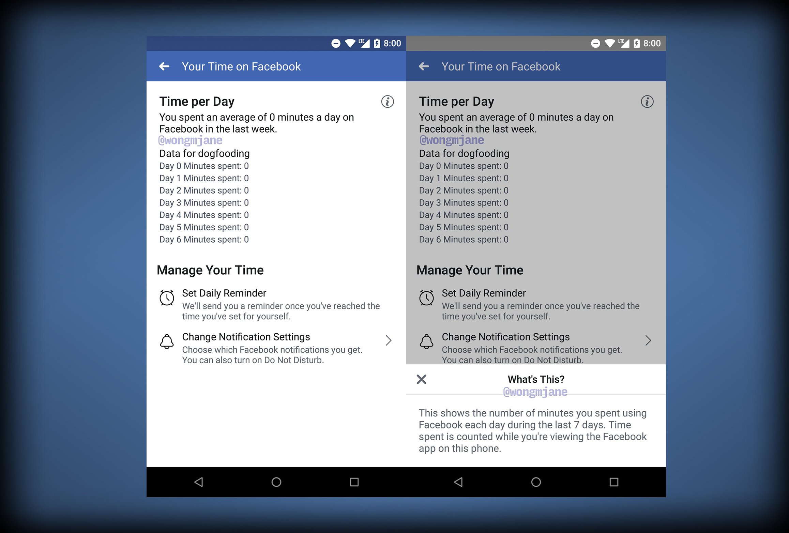Tap Android recents button on right phone

click(x=614, y=482)
